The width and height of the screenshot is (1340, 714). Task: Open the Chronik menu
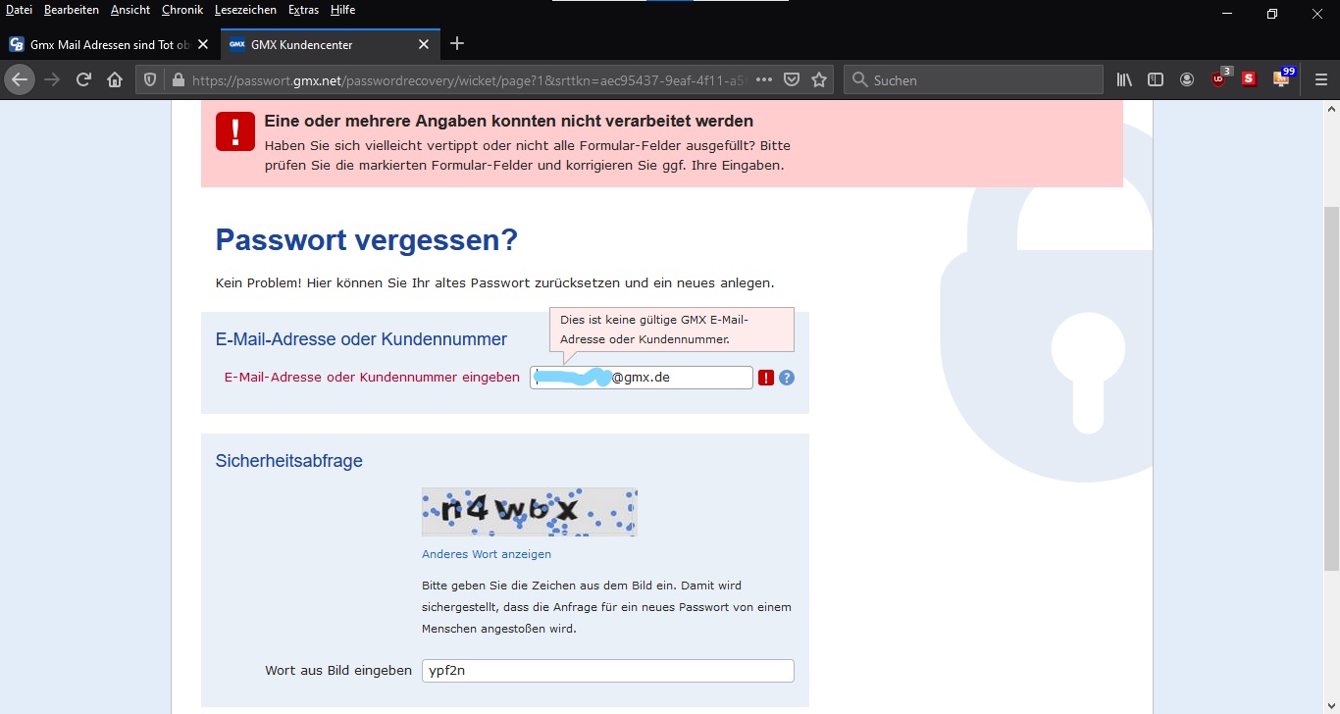pyautogui.click(x=182, y=10)
